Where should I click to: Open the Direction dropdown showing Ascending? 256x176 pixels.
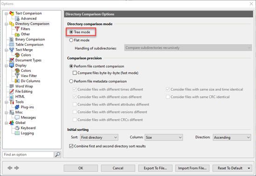pyautogui.click(x=232, y=138)
